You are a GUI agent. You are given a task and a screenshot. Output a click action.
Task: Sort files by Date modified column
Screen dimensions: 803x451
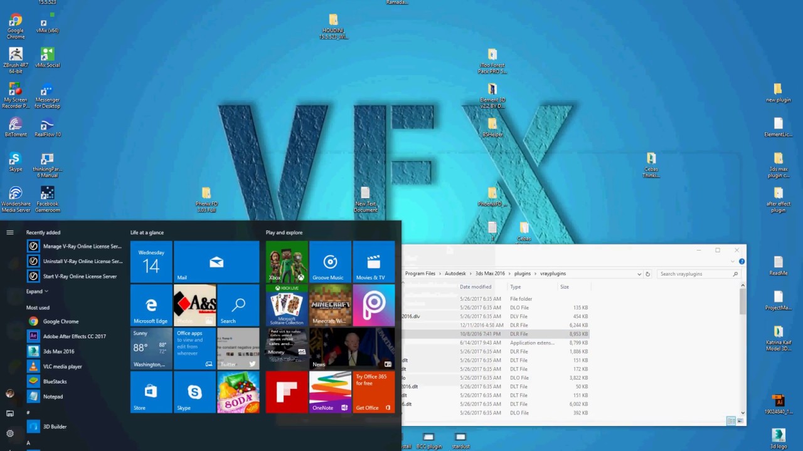tap(476, 287)
